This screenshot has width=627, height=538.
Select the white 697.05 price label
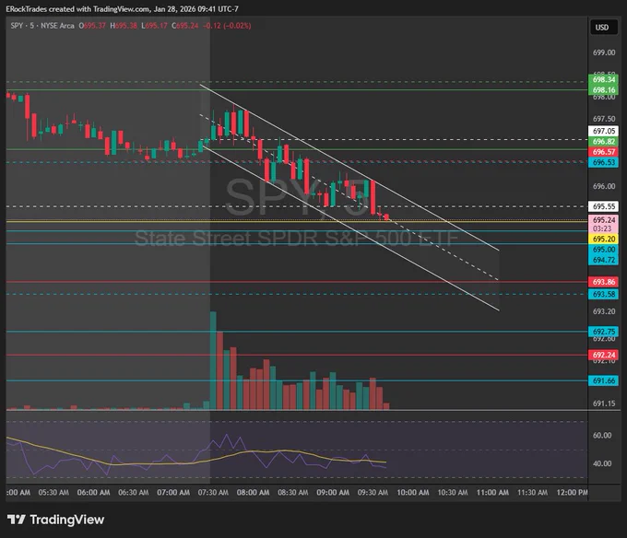click(603, 131)
